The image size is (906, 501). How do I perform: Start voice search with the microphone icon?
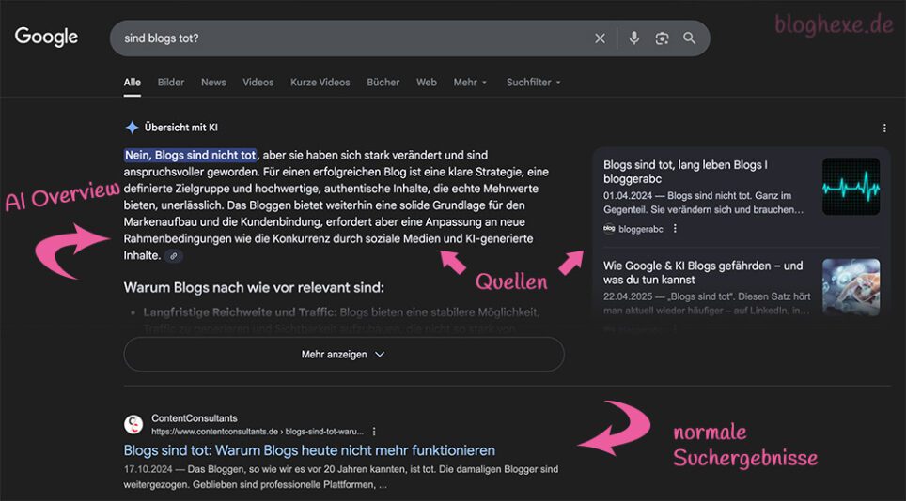pyautogui.click(x=634, y=38)
